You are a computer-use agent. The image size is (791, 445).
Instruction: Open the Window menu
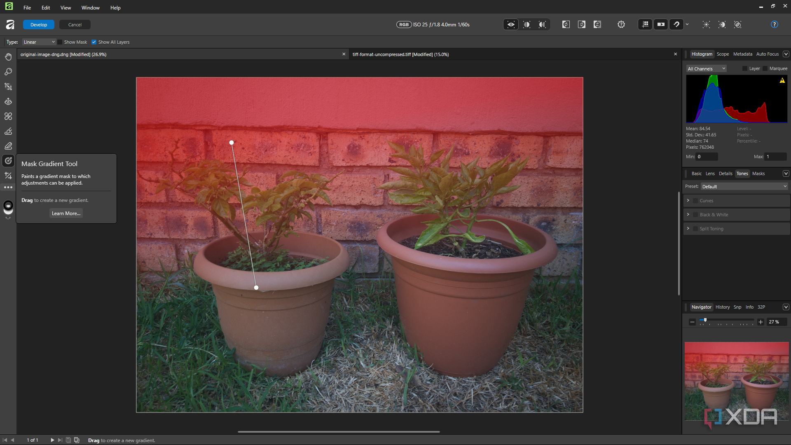[x=90, y=8]
